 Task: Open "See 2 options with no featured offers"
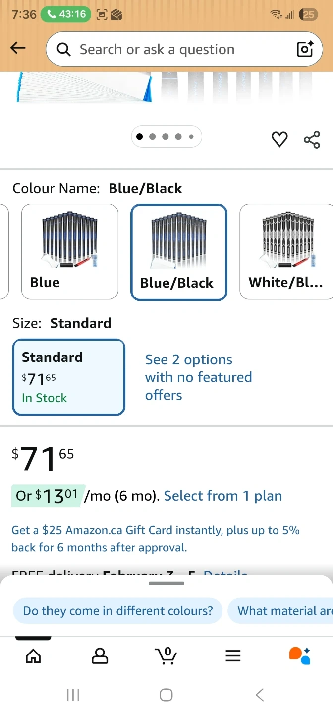pos(198,377)
